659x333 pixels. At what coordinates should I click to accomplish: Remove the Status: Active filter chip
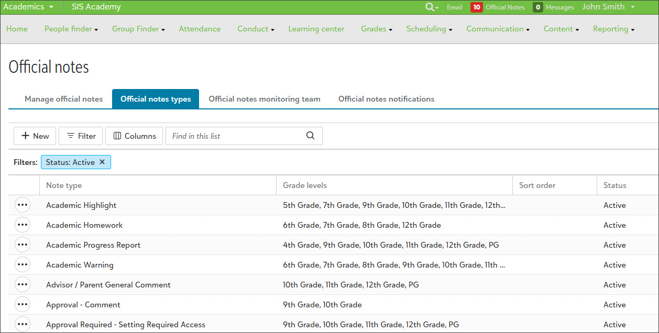click(102, 162)
